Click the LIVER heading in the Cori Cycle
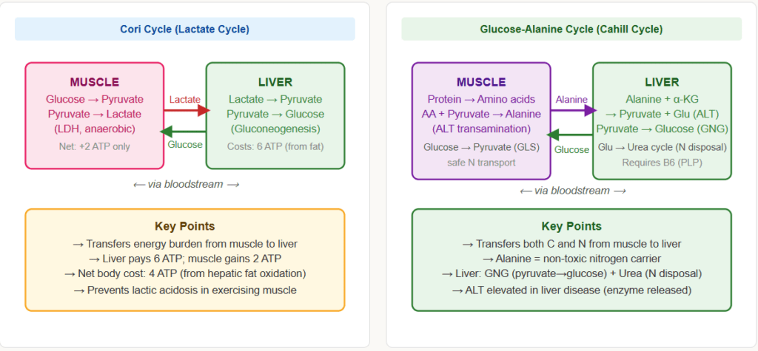 click(275, 81)
